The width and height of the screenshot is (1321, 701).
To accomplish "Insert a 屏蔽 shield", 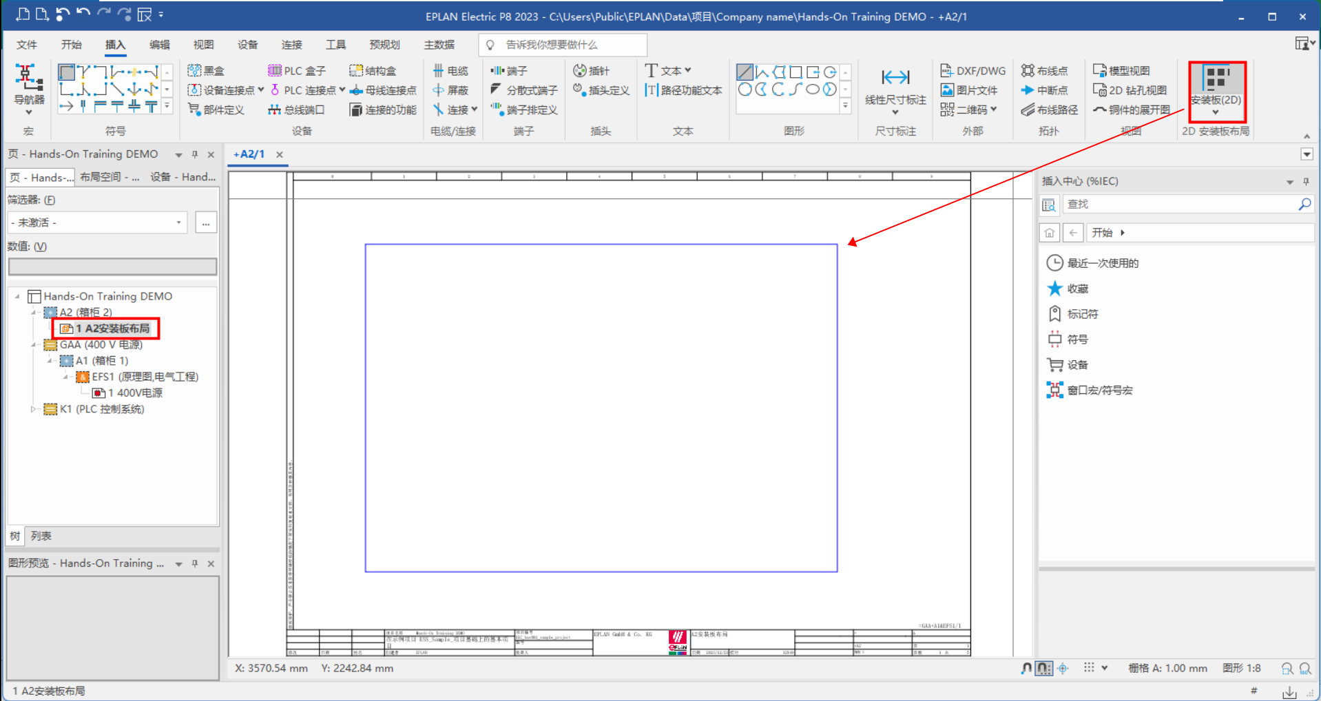I will [x=450, y=90].
